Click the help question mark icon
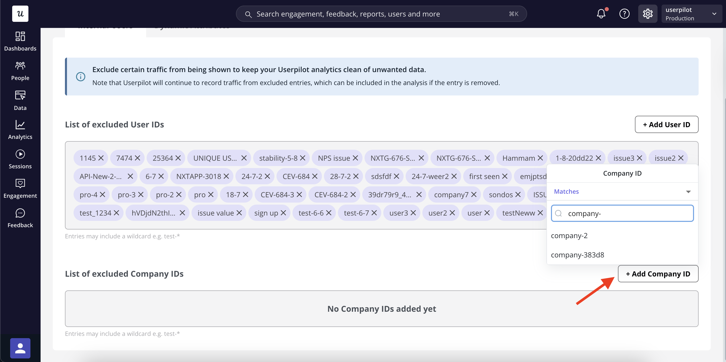 coord(624,13)
